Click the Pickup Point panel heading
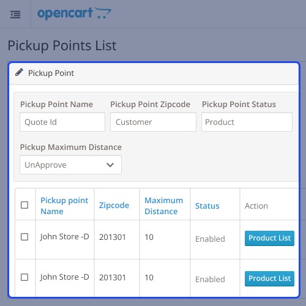The image size is (306, 306). [x=51, y=73]
